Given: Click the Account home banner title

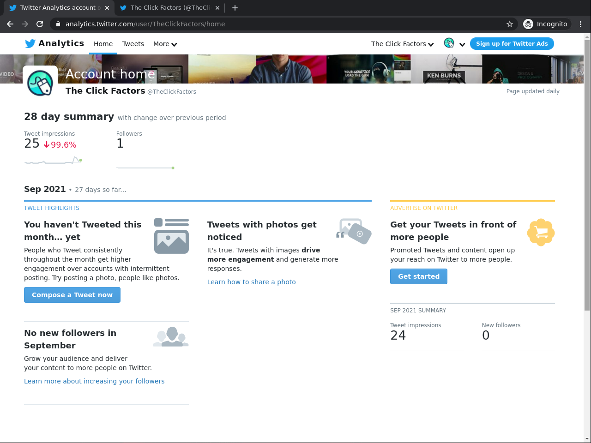Looking at the screenshot, I should point(110,74).
